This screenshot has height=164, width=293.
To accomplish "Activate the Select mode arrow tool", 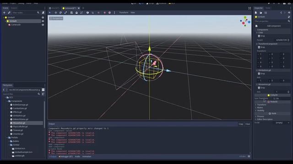I will tap(50, 13).
